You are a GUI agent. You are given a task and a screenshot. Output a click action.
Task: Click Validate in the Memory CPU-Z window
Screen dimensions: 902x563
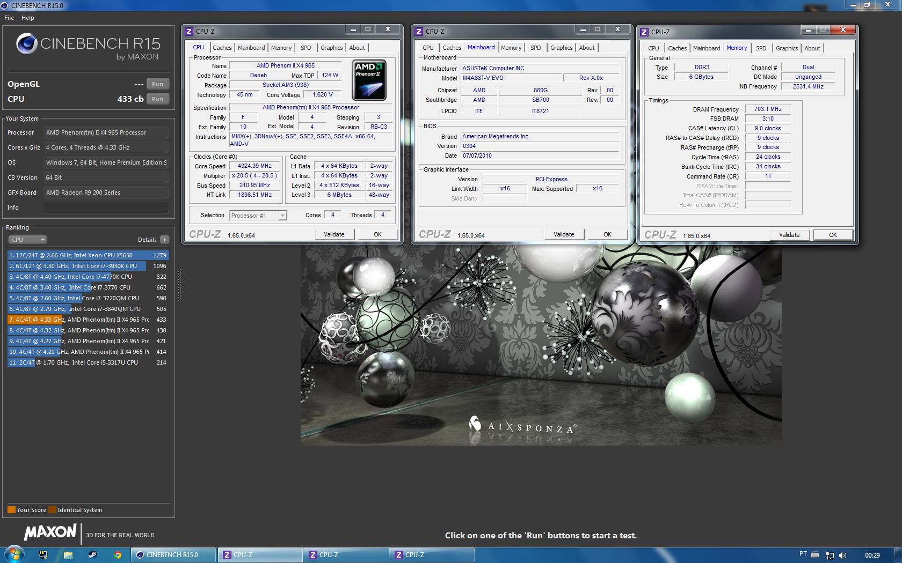789,235
